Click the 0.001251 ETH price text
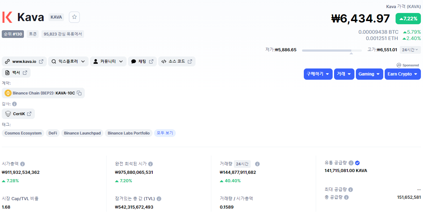Screen dimensions: 423x217 tap(382, 38)
